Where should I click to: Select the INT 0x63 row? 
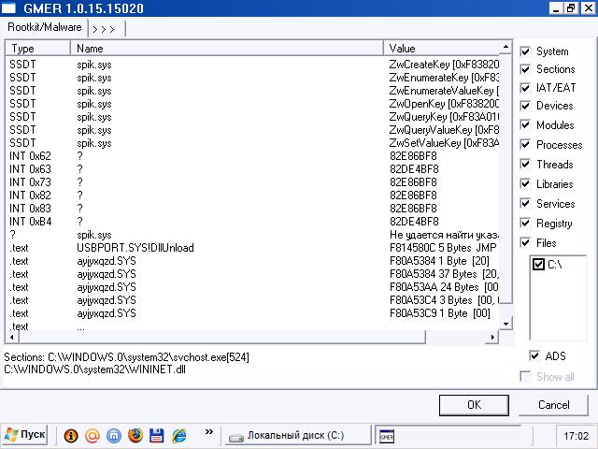tap(252, 169)
